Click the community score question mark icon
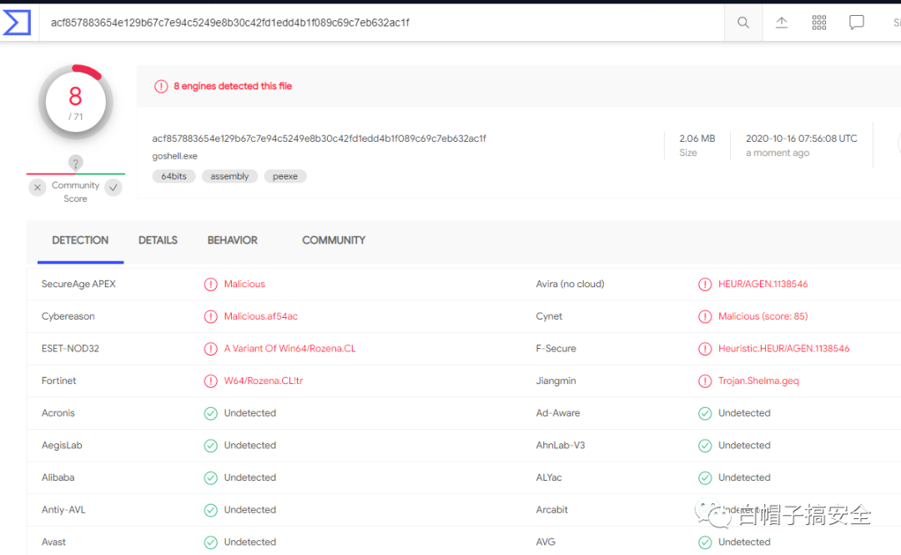Screen dimensions: 901x555 coord(75,163)
